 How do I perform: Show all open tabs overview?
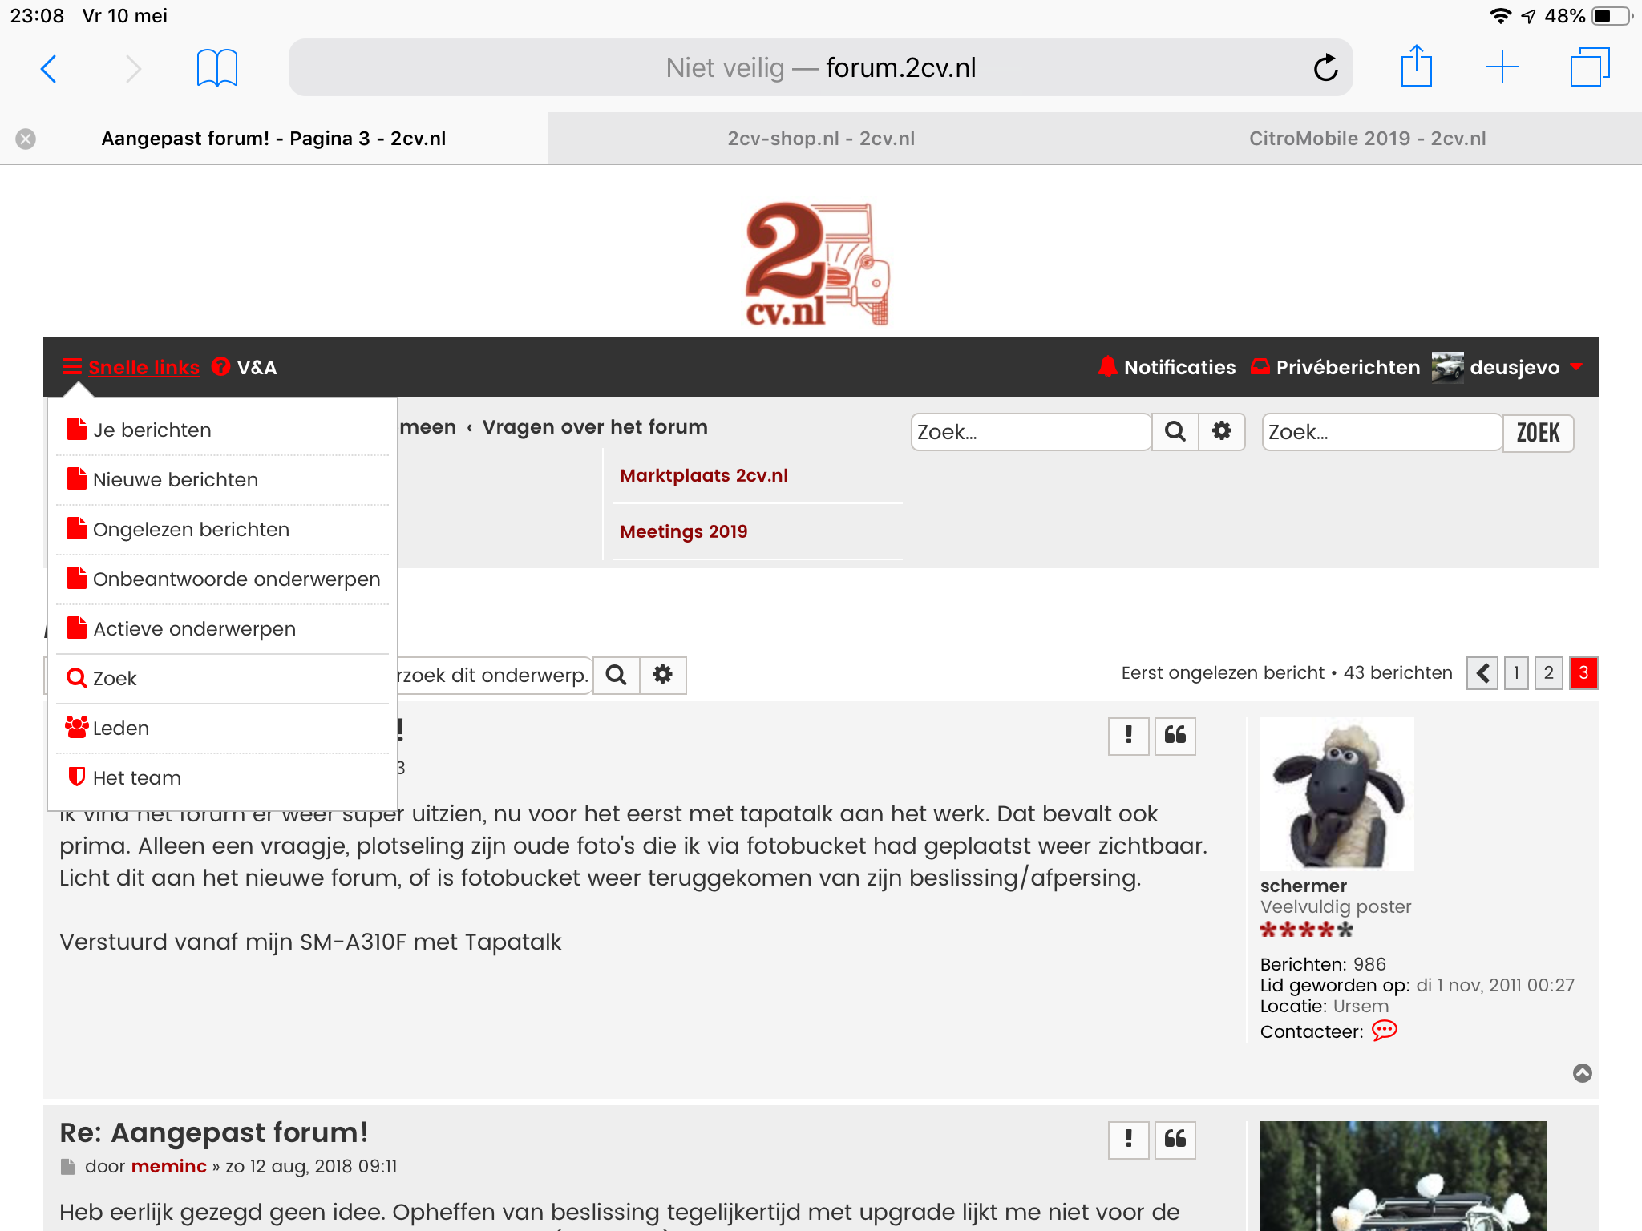pos(1589,67)
